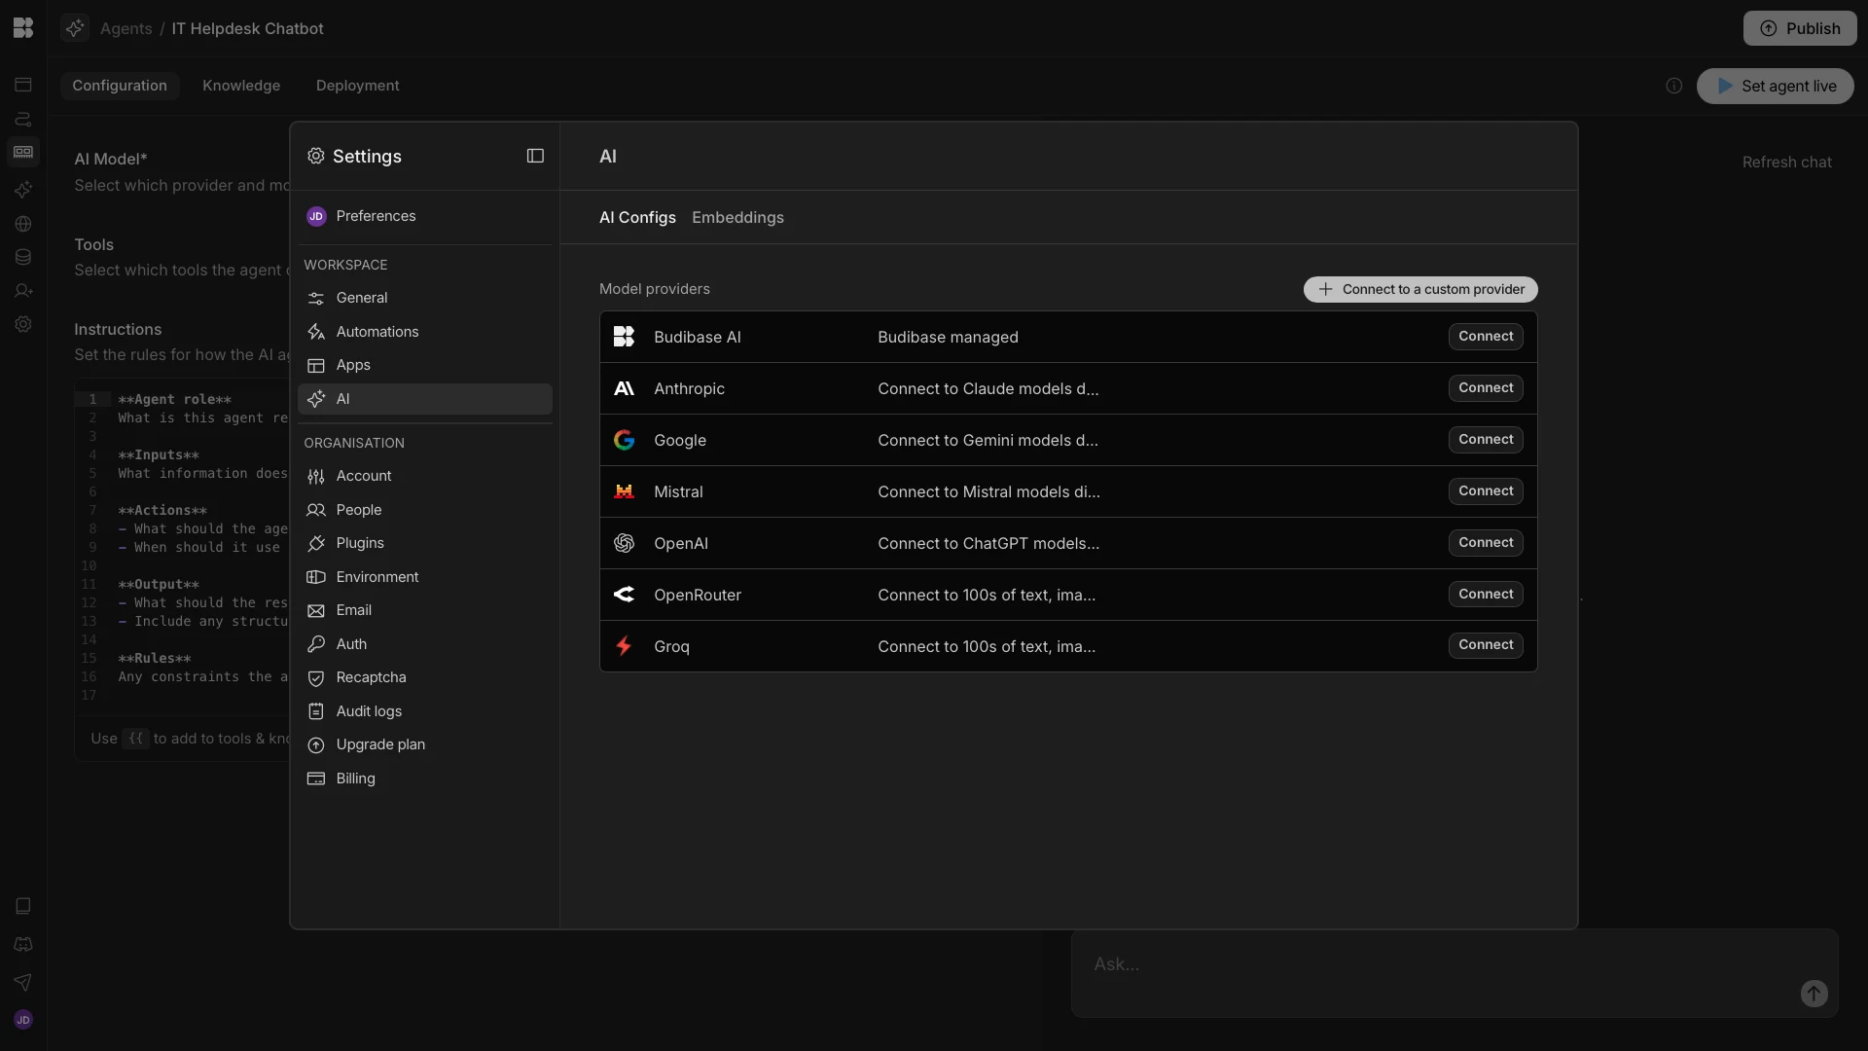Image resolution: width=1868 pixels, height=1051 pixels.
Task: Open Preferences with JD avatar
Action: 376,216
